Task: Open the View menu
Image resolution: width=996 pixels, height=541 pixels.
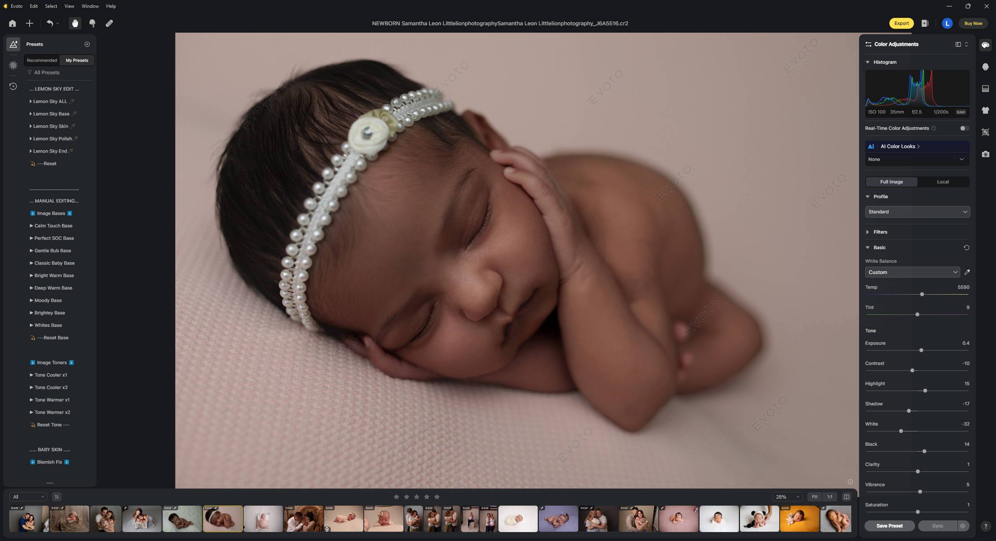Action: click(x=69, y=6)
